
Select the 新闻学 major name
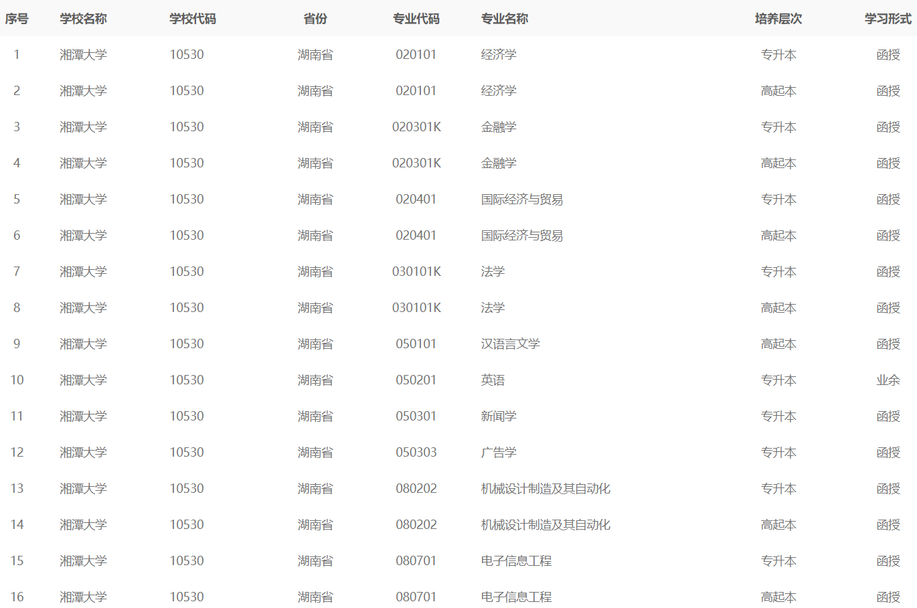[x=499, y=416]
